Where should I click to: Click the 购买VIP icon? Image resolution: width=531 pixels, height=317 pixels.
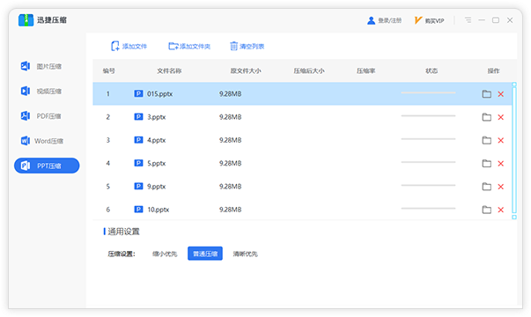(418, 20)
